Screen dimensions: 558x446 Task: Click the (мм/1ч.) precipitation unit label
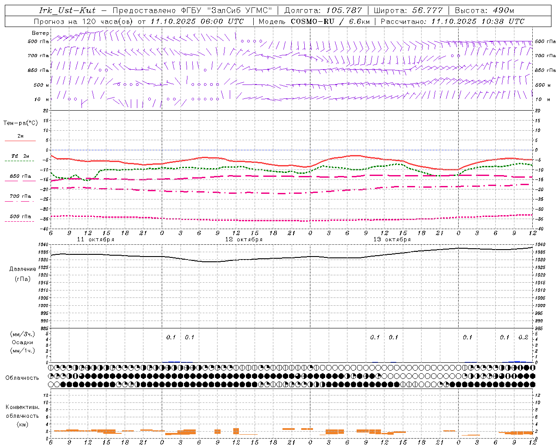click(x=23, y=351)
